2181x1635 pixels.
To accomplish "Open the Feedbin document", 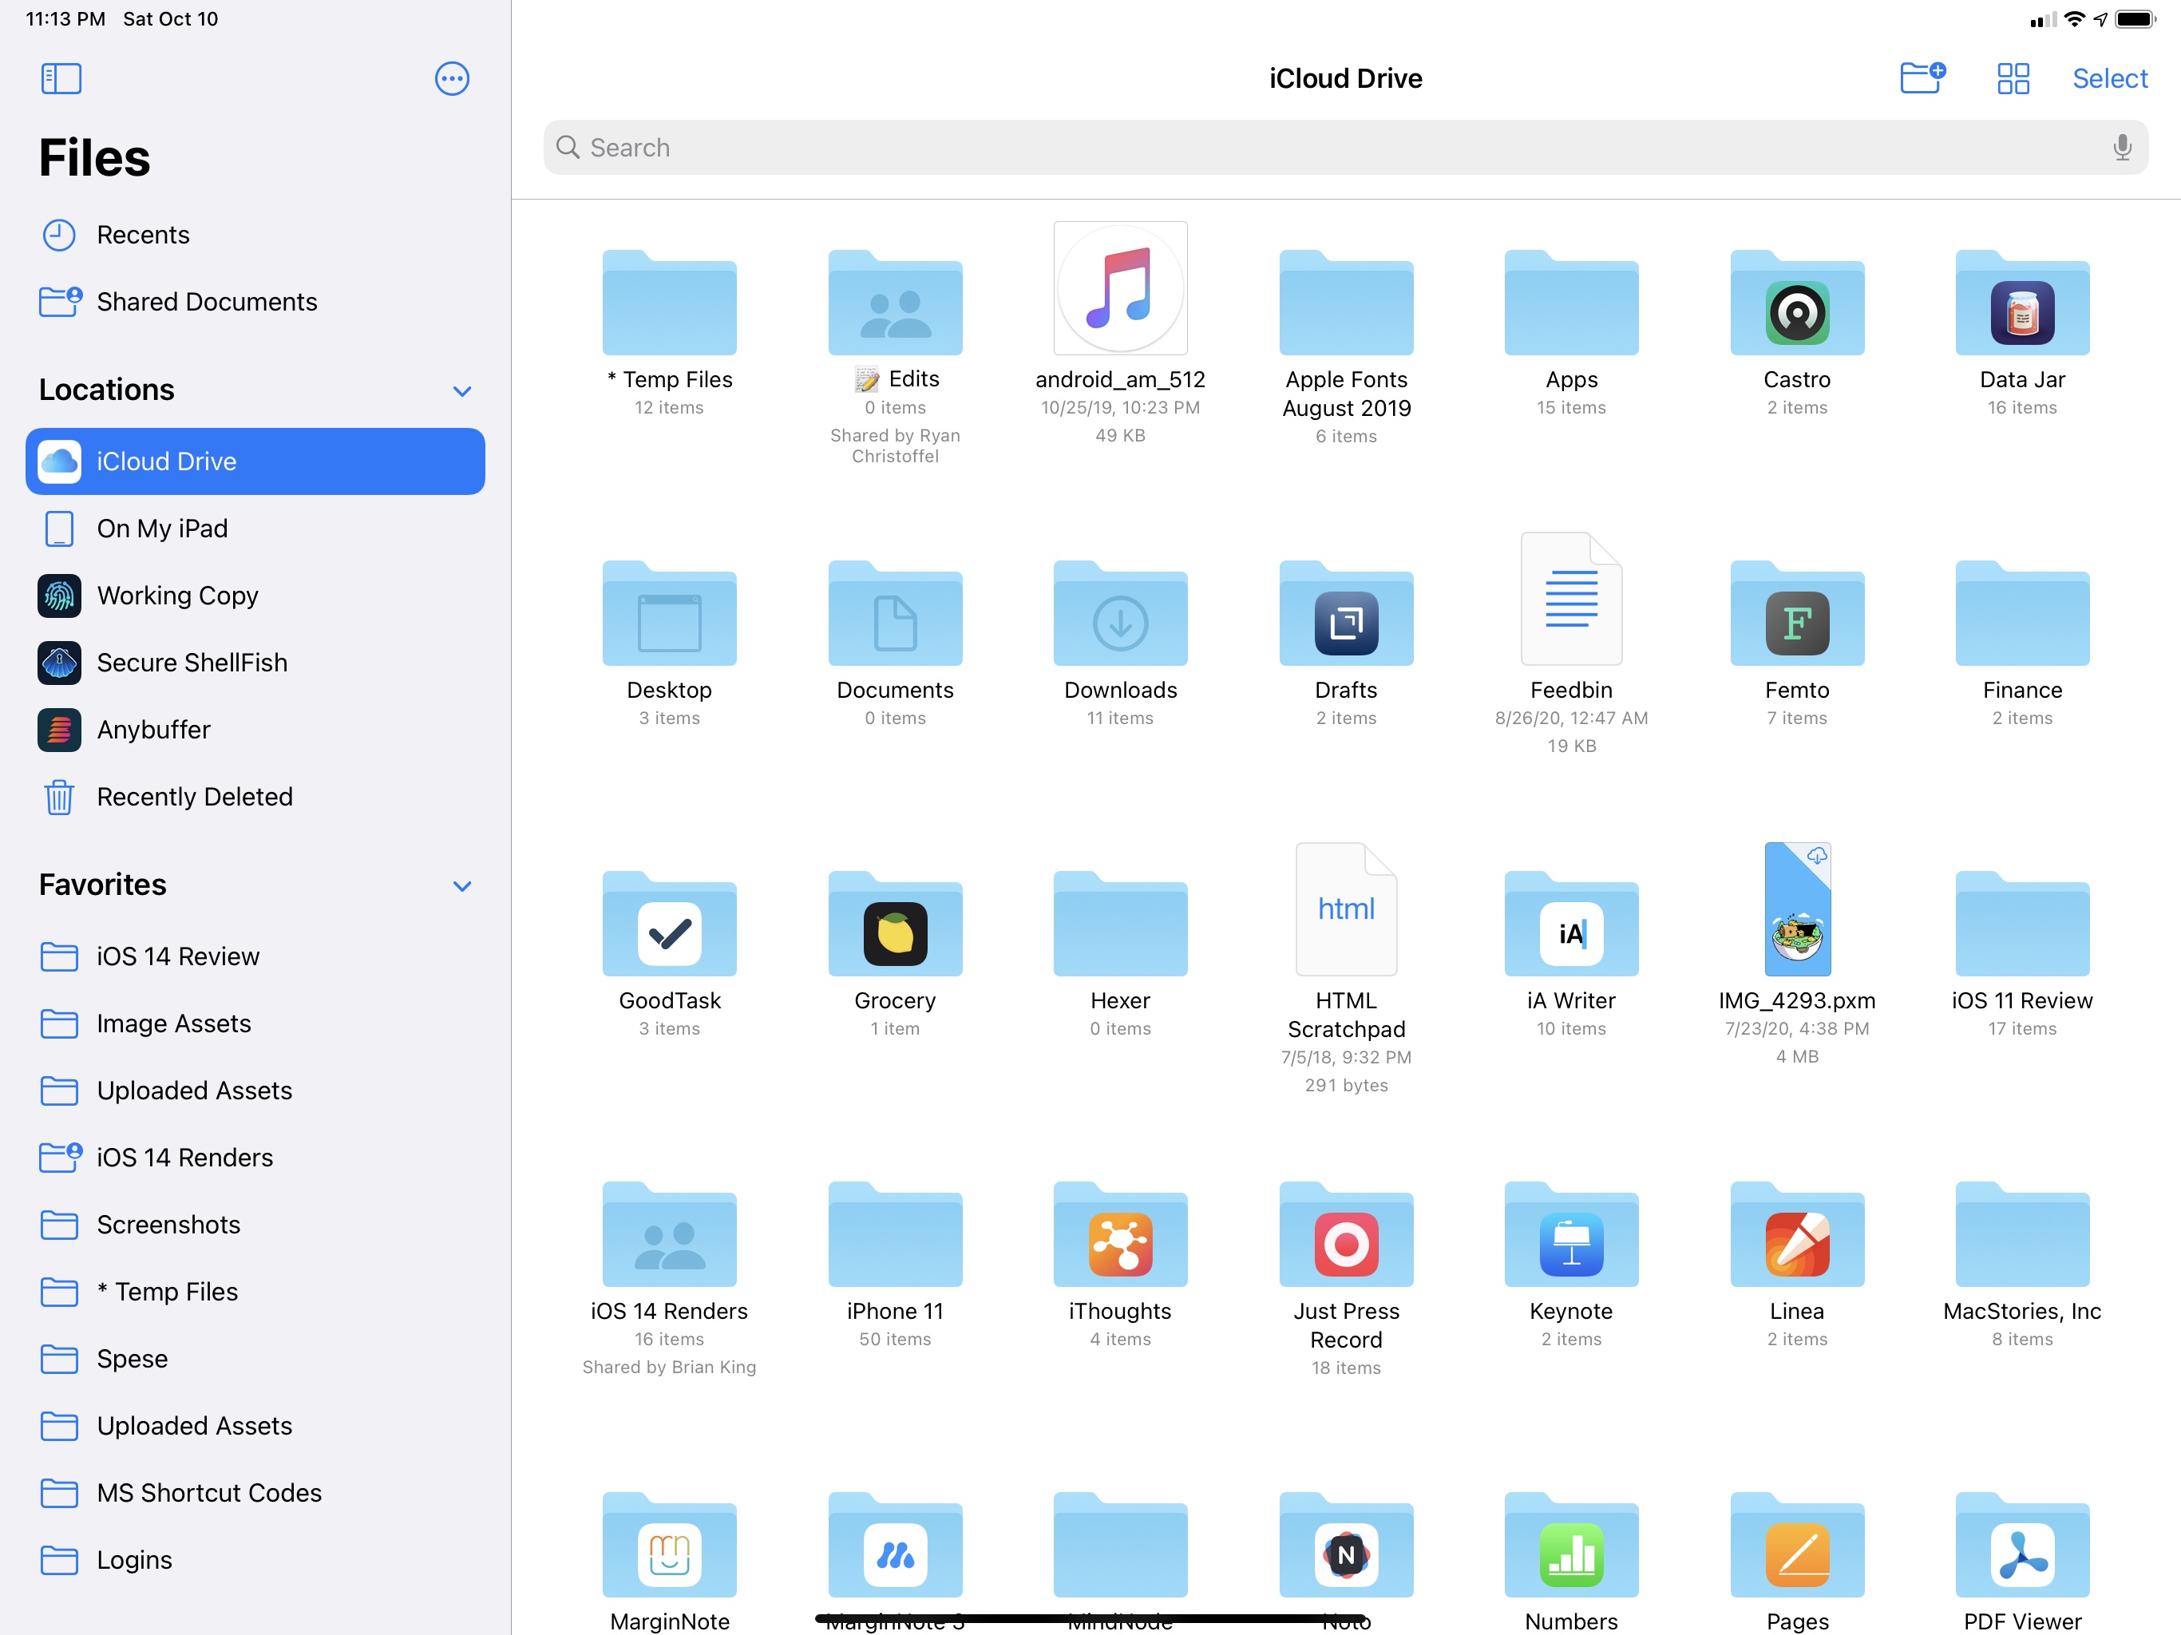I will tap(1570, 600).
